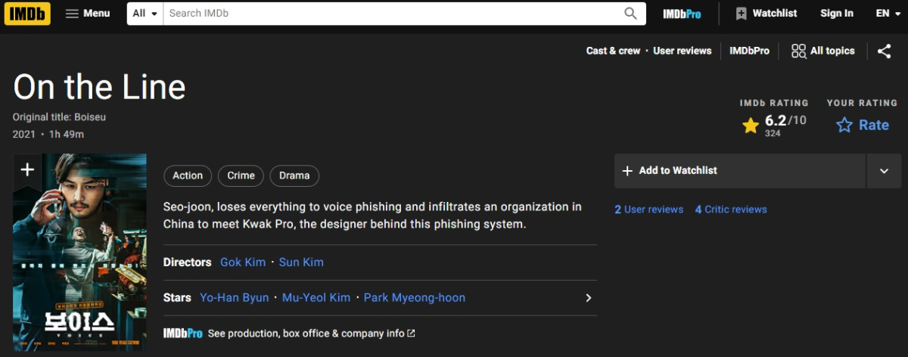Viewport: 908px width, 357px height.
Task: Open the IMDbPro header link
Action: tap(682, 14)
